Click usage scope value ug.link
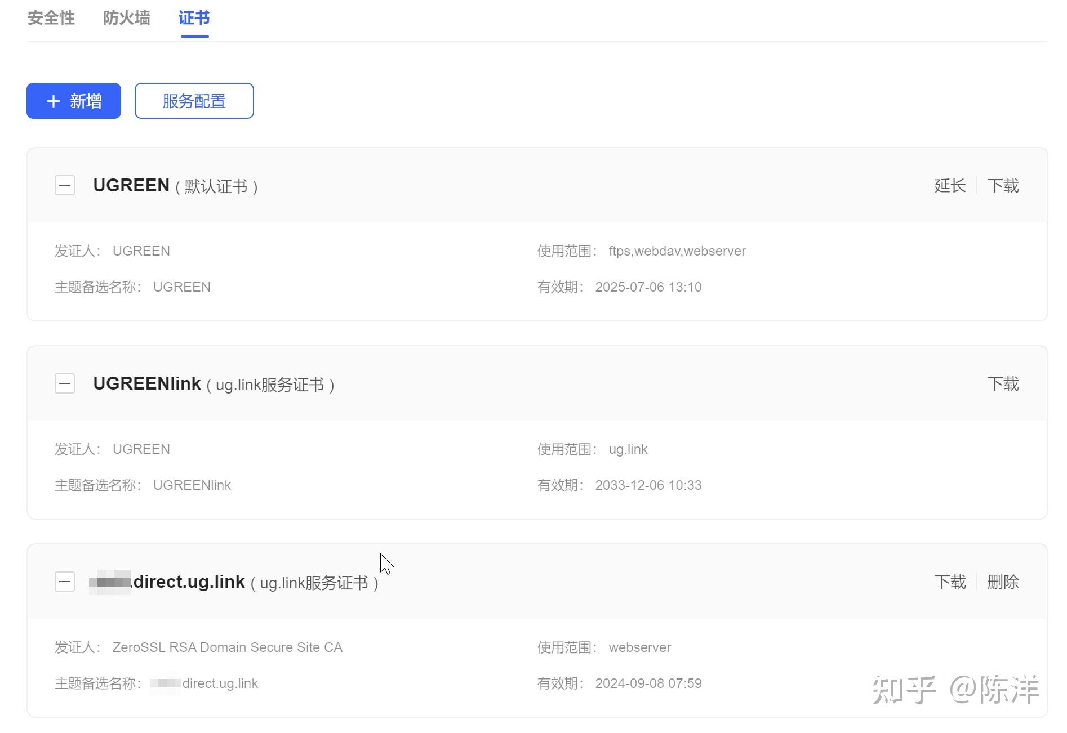 point(628,449)
